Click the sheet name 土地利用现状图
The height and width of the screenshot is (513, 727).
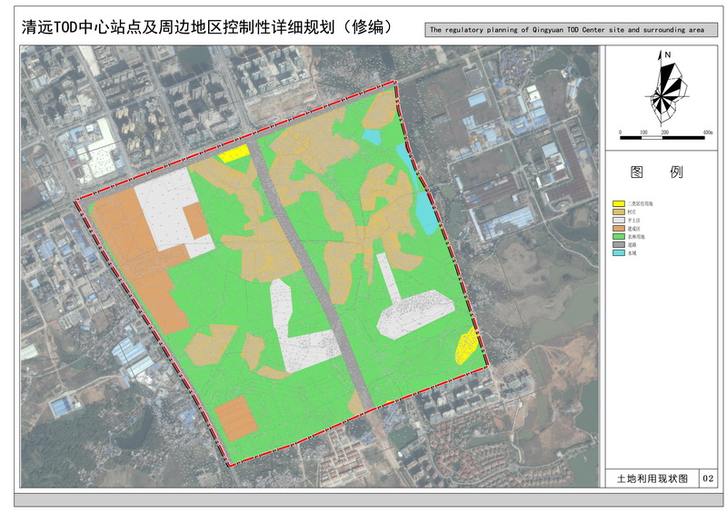(652, 478)
